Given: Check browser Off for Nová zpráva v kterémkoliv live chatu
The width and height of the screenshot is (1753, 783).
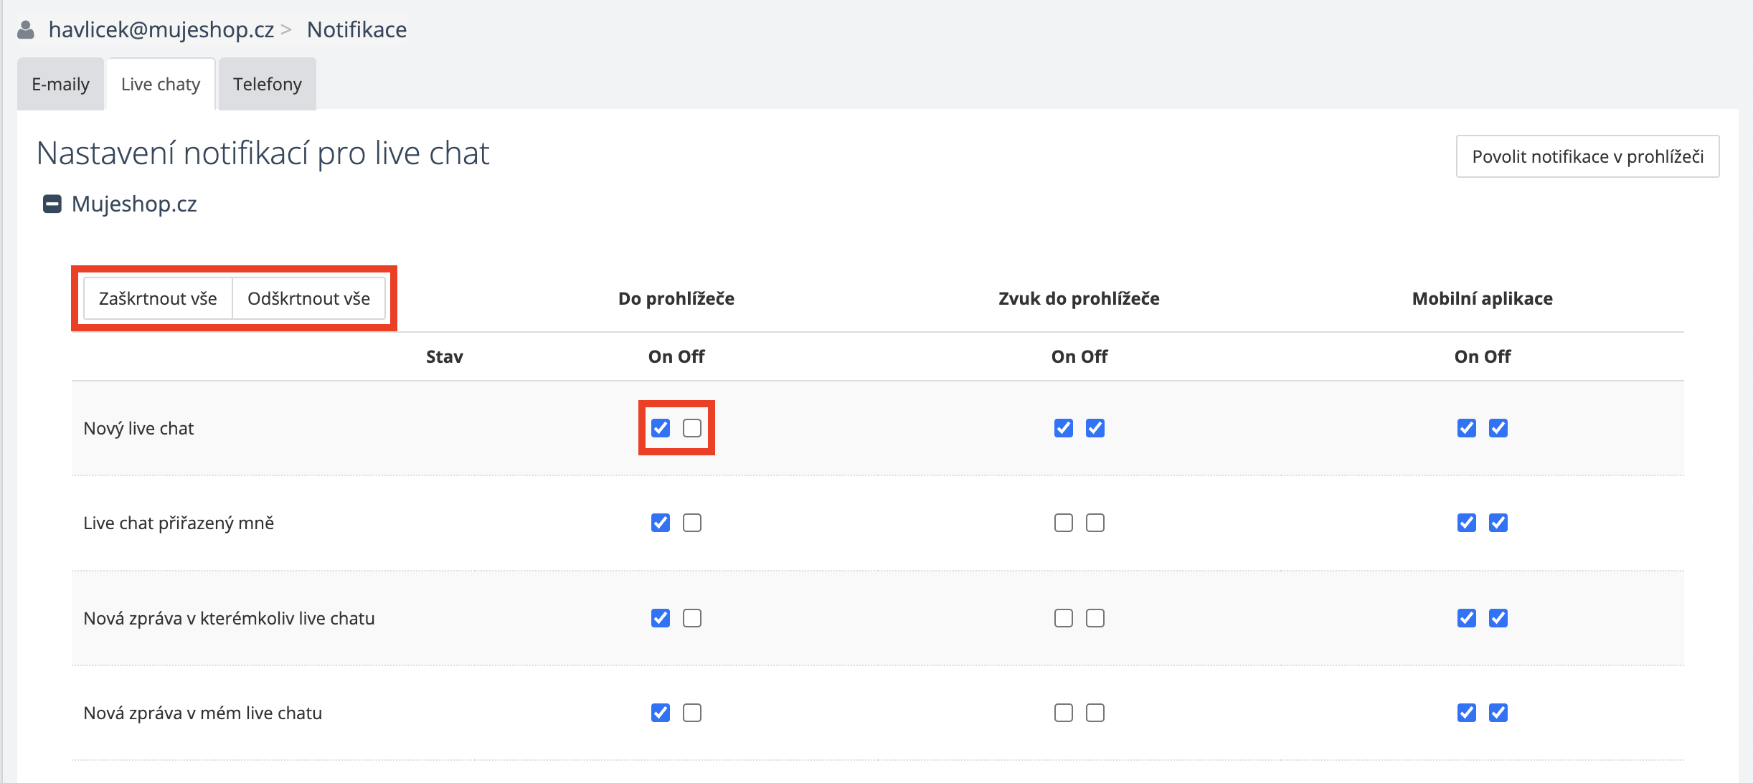Looking at the screenshot, I should (x=692, y=618).
